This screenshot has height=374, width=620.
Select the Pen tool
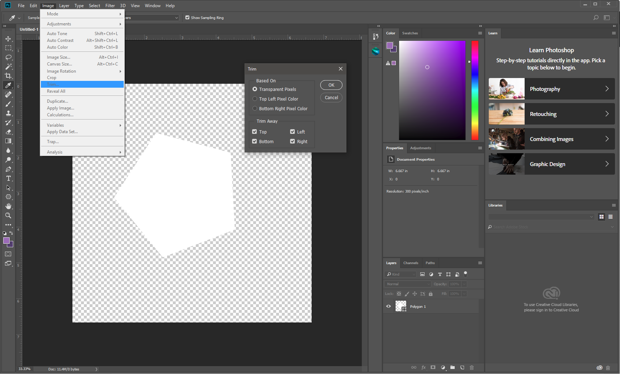[x=8, y=169]
